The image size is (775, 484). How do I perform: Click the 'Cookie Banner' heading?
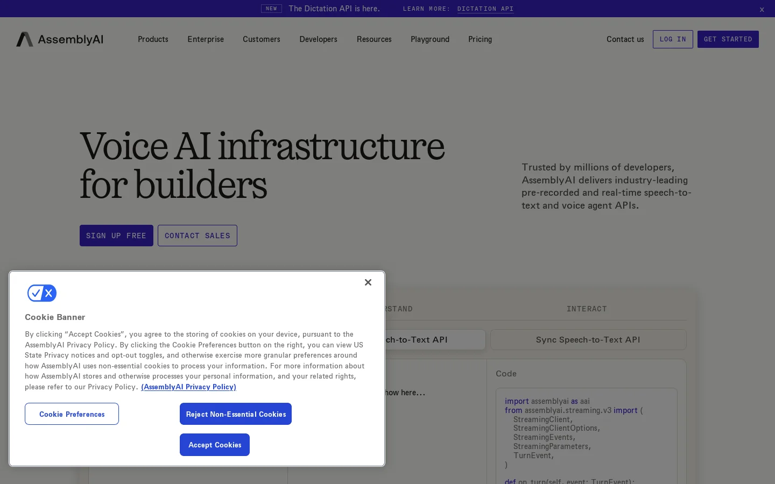click(x=55, y=317)
